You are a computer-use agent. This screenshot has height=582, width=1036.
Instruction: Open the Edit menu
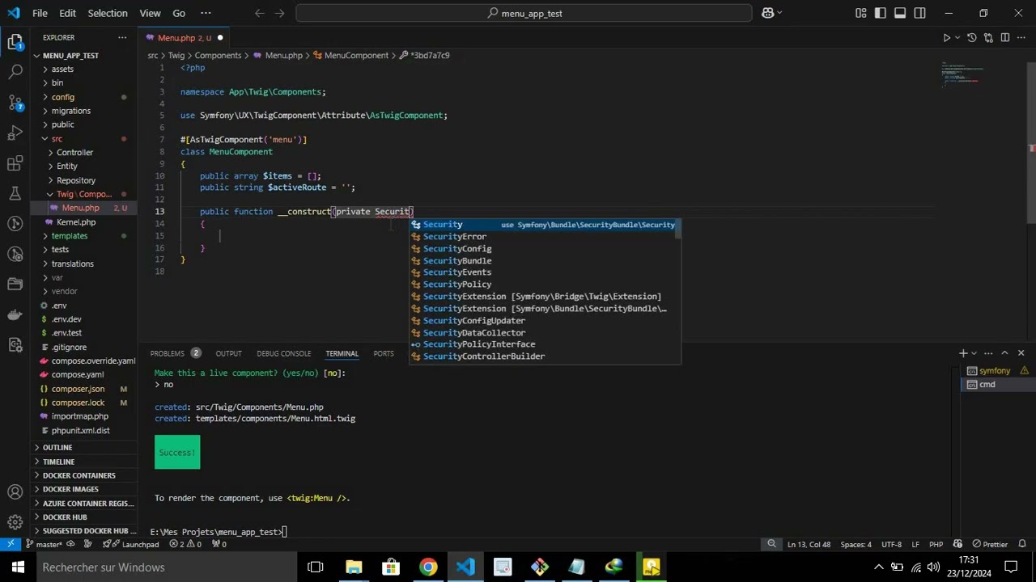tap(68, 13)
